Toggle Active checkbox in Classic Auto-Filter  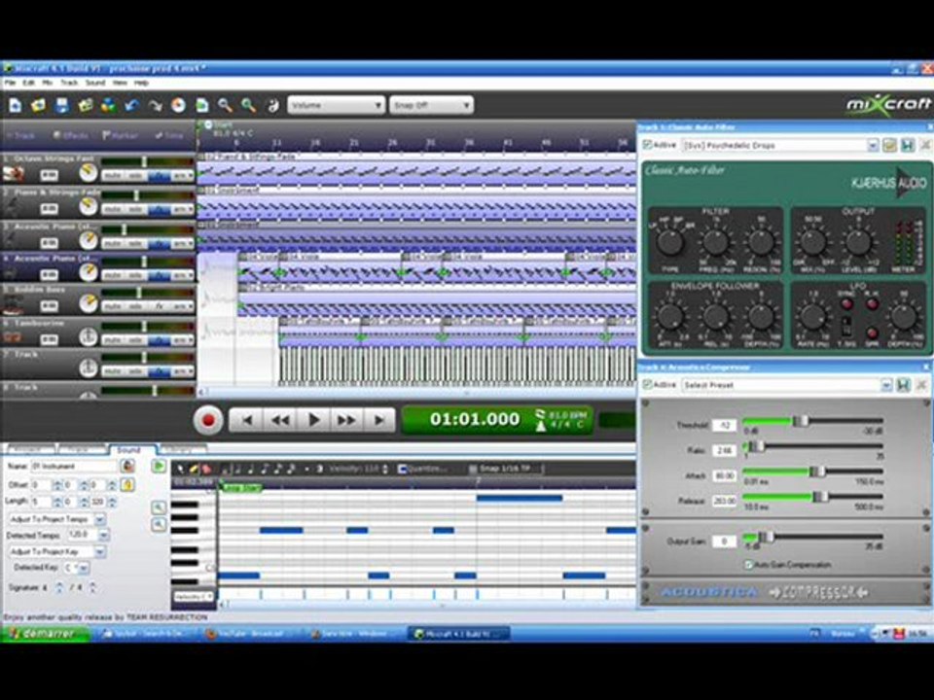point(647,145)
